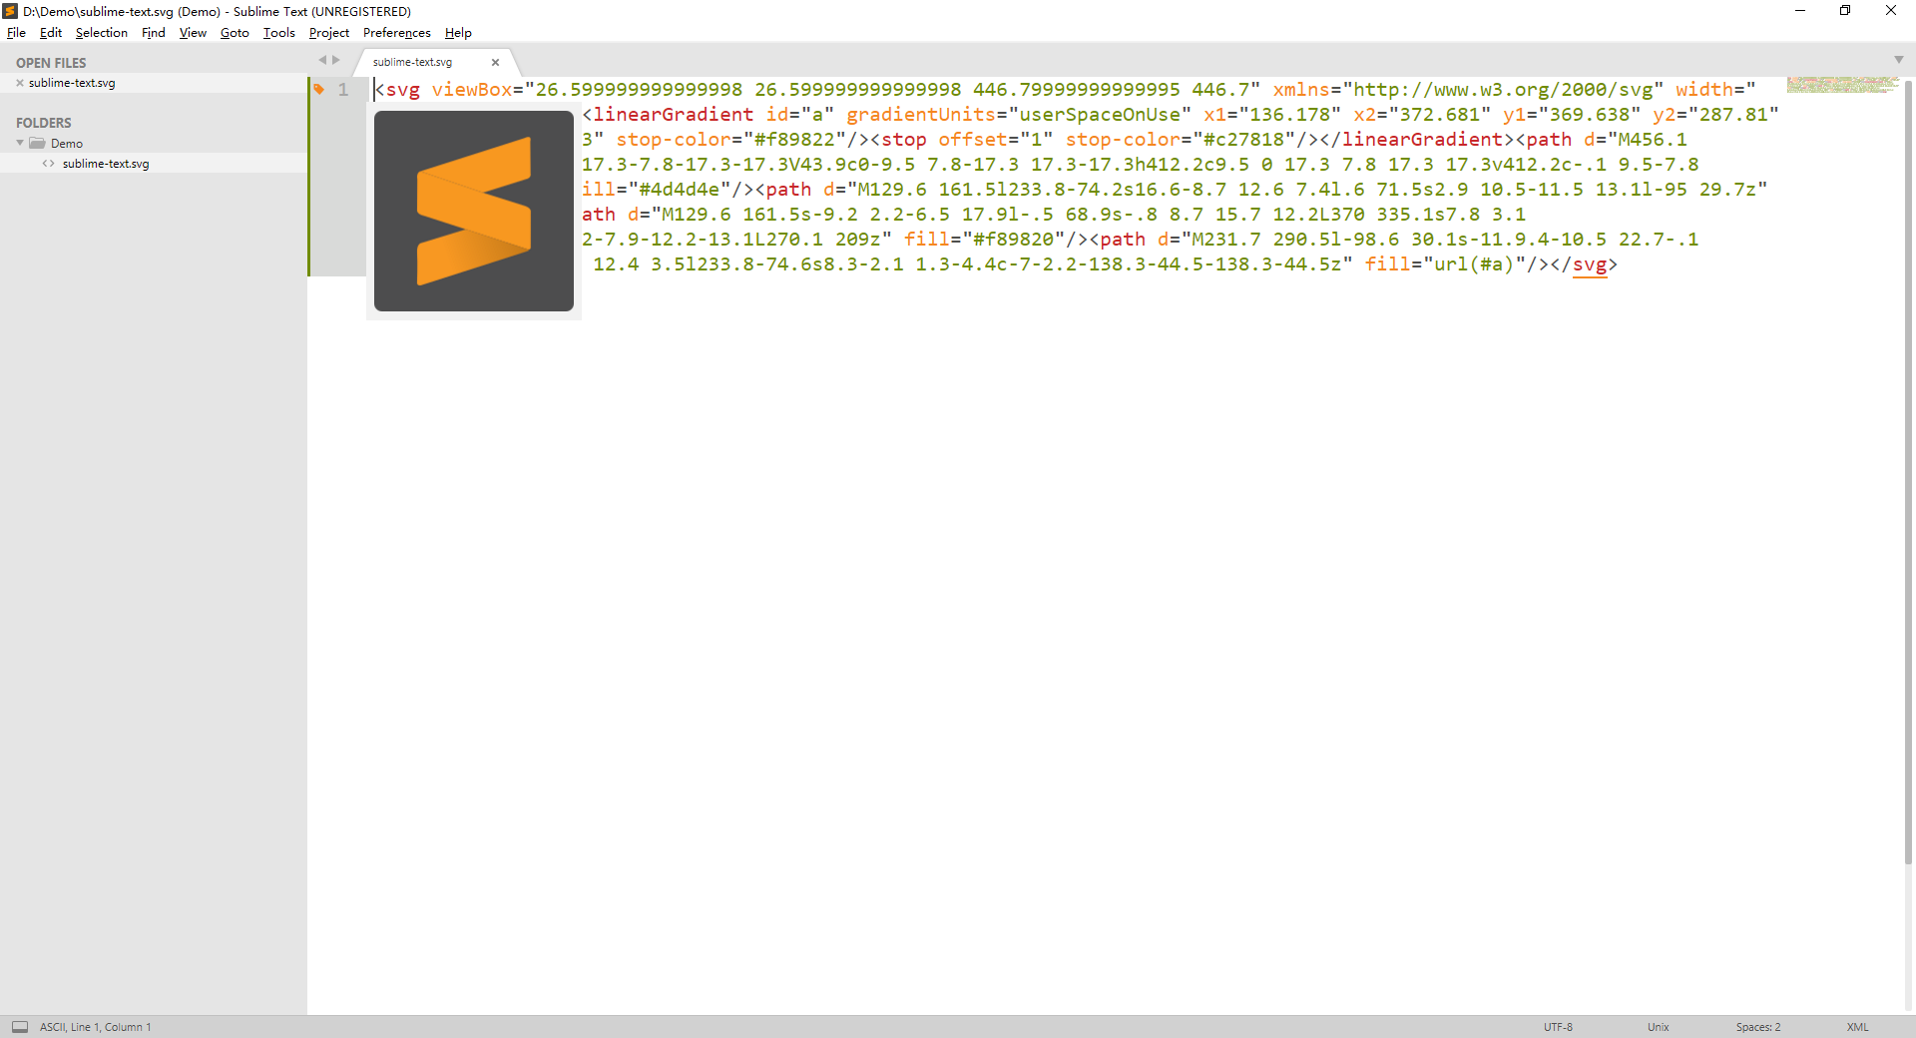Click the Sublime Text logo image preview
The image size is (1916, 1038).
tap(474, 211)
